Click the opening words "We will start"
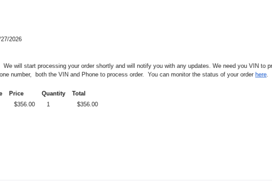This screenshot has height=181, width=272. [x=19, y=66]
